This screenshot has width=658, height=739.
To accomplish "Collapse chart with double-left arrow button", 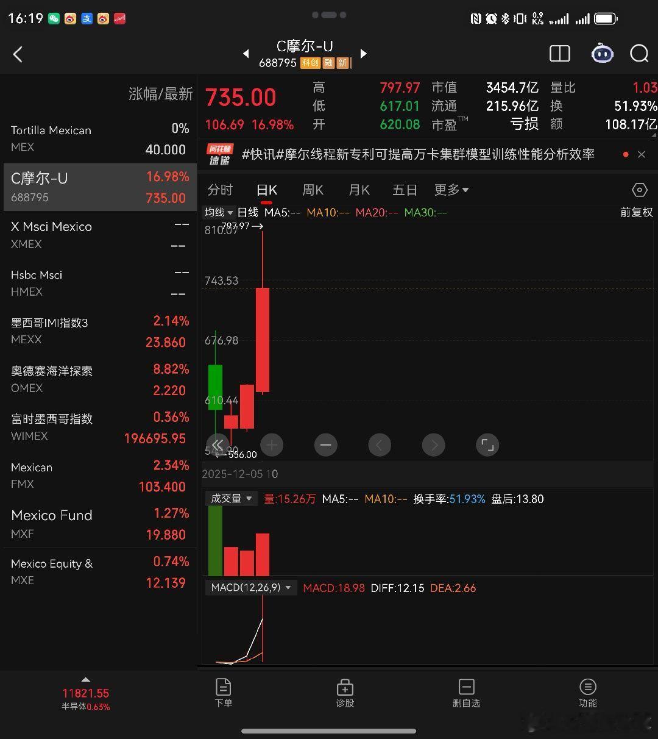I will click(218, 445).
